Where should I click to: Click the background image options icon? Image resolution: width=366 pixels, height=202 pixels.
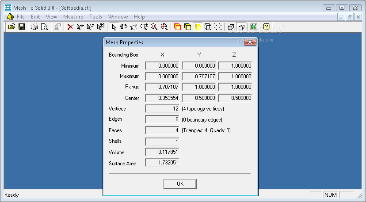pos(254,27)
